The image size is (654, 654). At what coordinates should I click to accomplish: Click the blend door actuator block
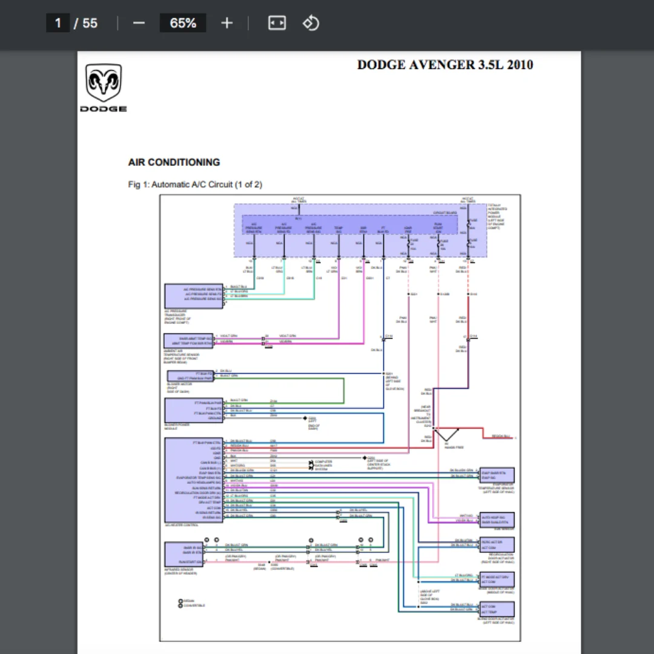[497, 609]
